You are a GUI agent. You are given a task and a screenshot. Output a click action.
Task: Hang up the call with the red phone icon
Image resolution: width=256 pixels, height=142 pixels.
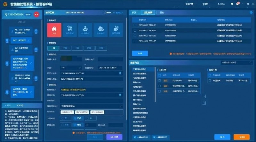36,14
